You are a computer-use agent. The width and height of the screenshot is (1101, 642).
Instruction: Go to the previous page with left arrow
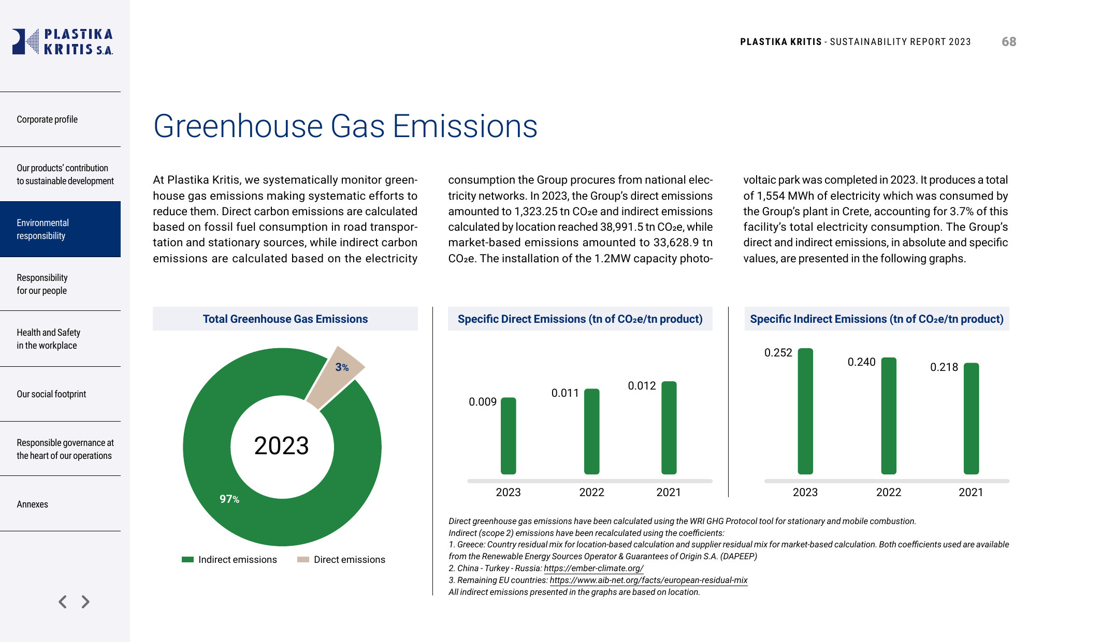point(63,602)
